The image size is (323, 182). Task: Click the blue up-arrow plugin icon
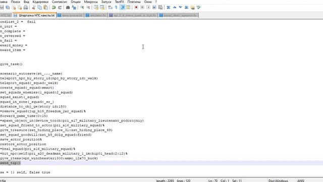175,8
